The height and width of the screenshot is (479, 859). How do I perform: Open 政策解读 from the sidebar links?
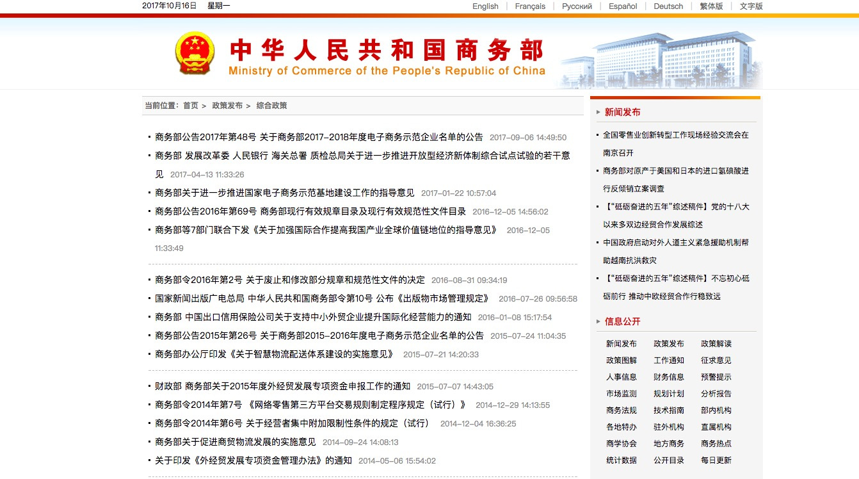tap(716, 343)
